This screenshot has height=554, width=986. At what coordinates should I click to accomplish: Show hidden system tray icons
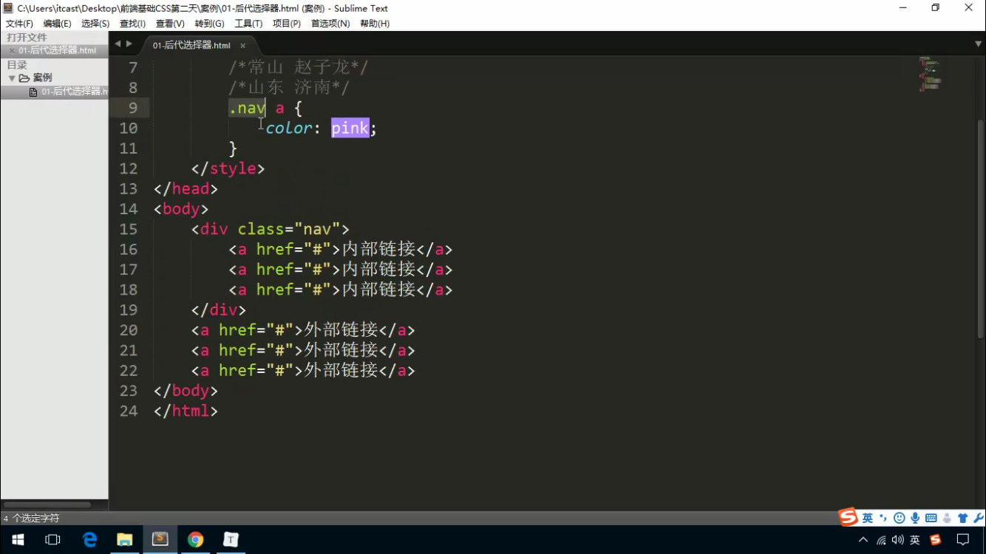tap(863, 540)
